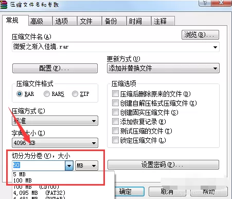232x199 pixels.
Task: Click the volume size input showing 50
Action: pos(39,165)
